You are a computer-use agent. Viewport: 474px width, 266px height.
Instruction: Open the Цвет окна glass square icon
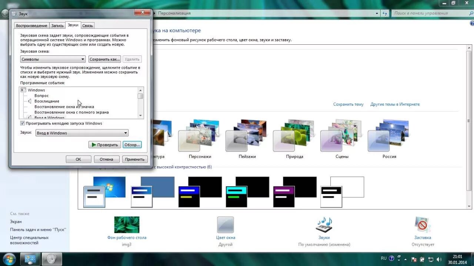click(x=225, y=225)
